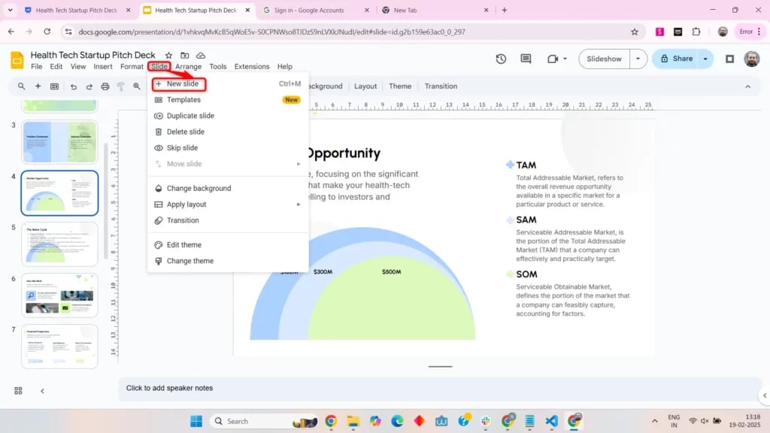Hide the menus using the top-right chevron
The height and width of the screenshot is (433, 770).
point(748,86)
